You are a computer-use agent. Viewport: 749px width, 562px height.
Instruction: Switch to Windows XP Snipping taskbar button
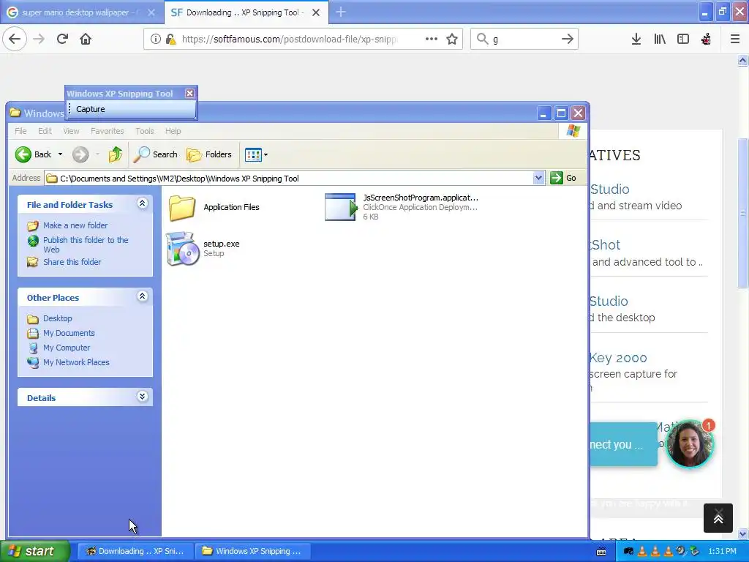252,551
